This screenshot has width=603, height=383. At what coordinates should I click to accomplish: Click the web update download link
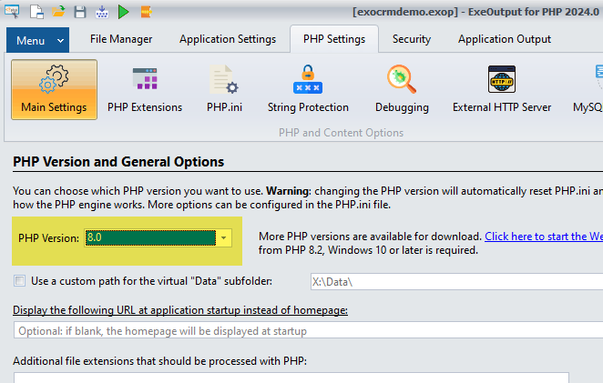(544, 237)
